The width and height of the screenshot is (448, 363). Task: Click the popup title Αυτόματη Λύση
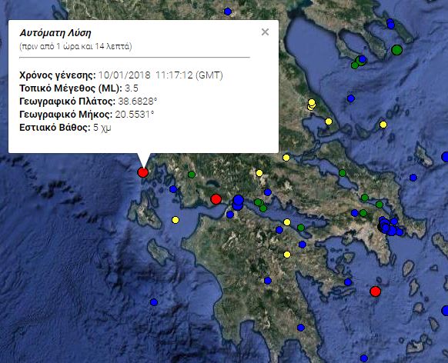55,33
